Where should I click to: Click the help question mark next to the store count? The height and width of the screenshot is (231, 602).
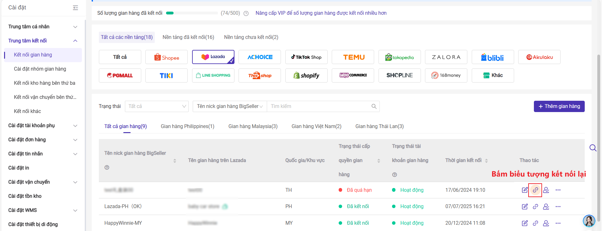point(246,13)
